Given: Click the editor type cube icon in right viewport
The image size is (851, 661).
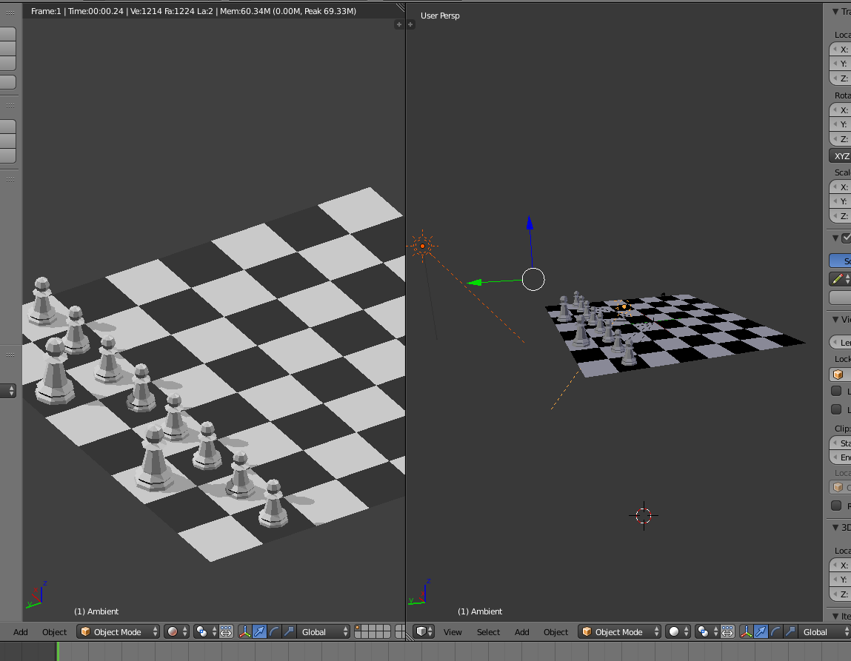Looking at the screenshot, I should point(421,631).
